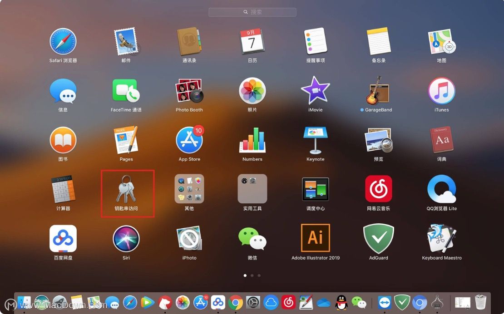The width and height of the screenshot is (504, 314).
Task: Open 照片 Photos in the Launchpad grid
Action: 252,91
